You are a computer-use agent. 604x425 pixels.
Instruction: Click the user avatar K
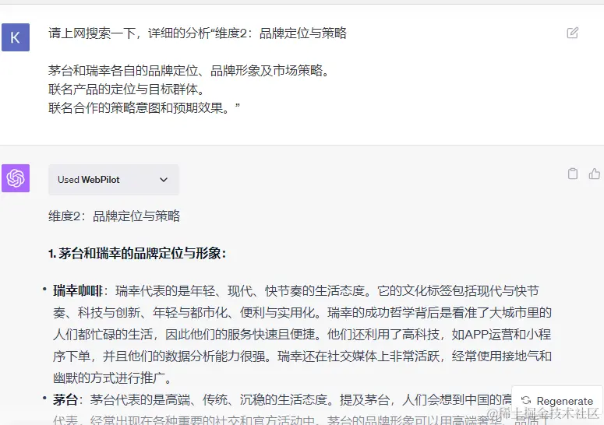(16, 37)
